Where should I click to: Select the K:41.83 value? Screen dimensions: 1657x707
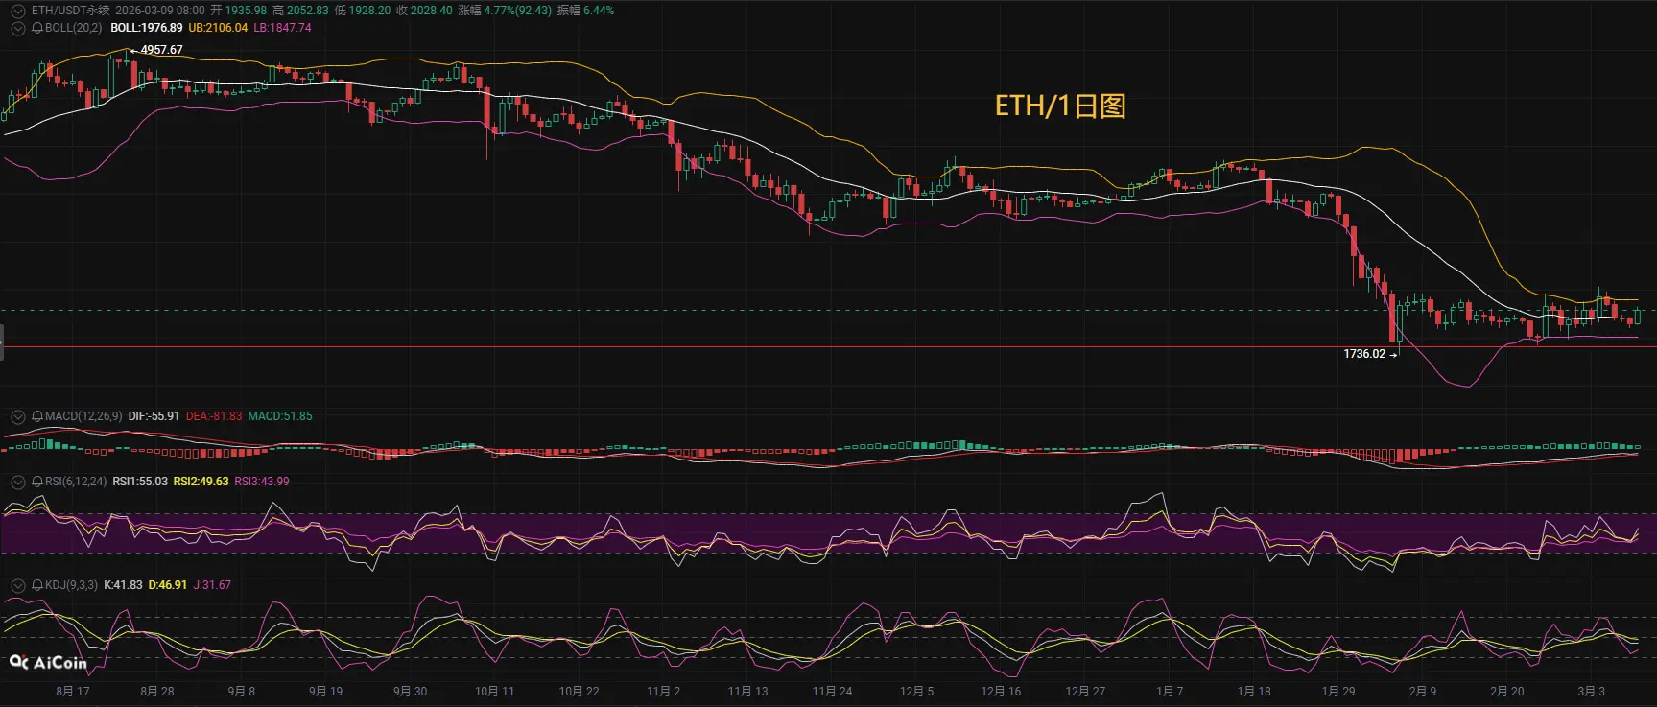click(x=123, y=585)
